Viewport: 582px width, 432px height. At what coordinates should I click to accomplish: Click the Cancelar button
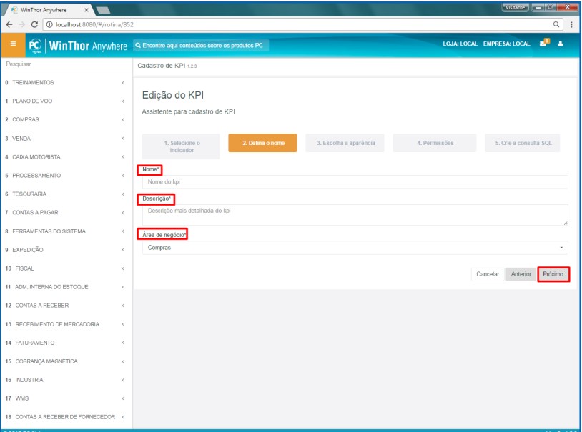click(488, 274)
